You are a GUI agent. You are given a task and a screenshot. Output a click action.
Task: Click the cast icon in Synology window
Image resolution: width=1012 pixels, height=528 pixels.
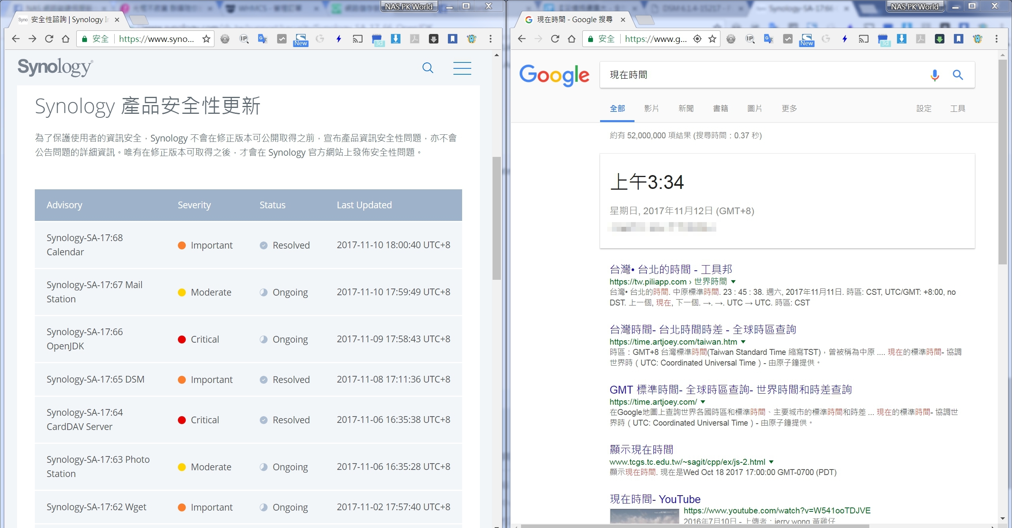coord(357,39)
